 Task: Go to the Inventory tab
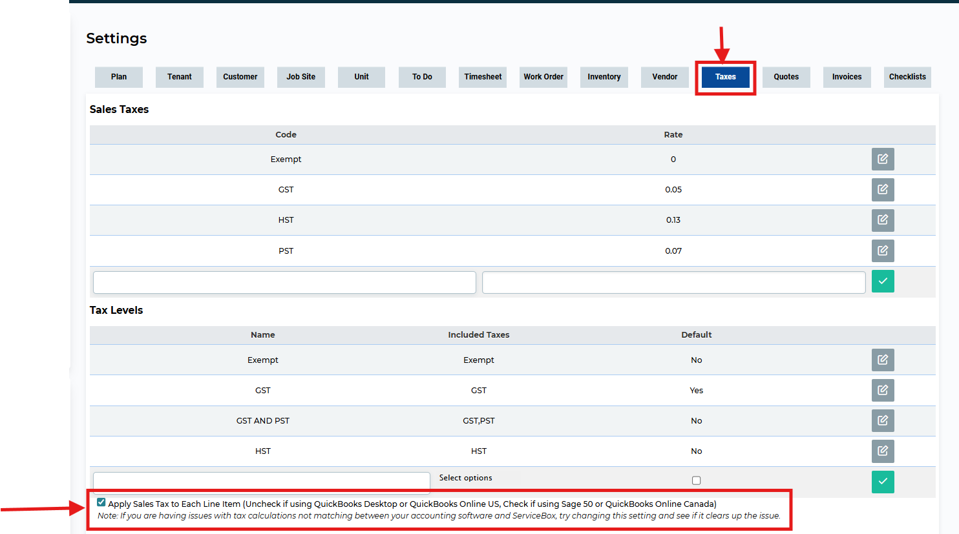(604, 77)
